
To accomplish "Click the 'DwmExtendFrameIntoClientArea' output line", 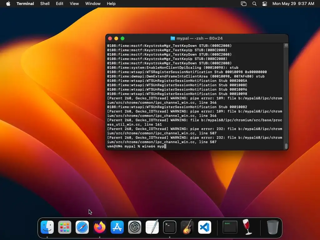I will pos(186,76).
